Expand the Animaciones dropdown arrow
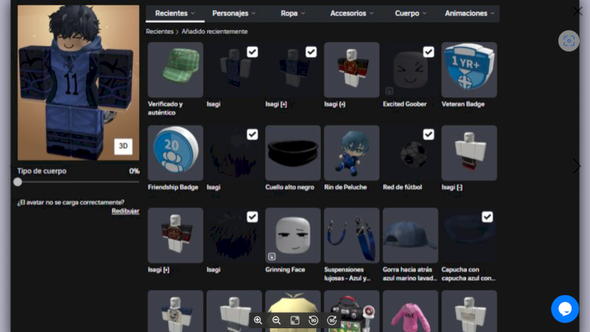 click(x=492, y=13)
